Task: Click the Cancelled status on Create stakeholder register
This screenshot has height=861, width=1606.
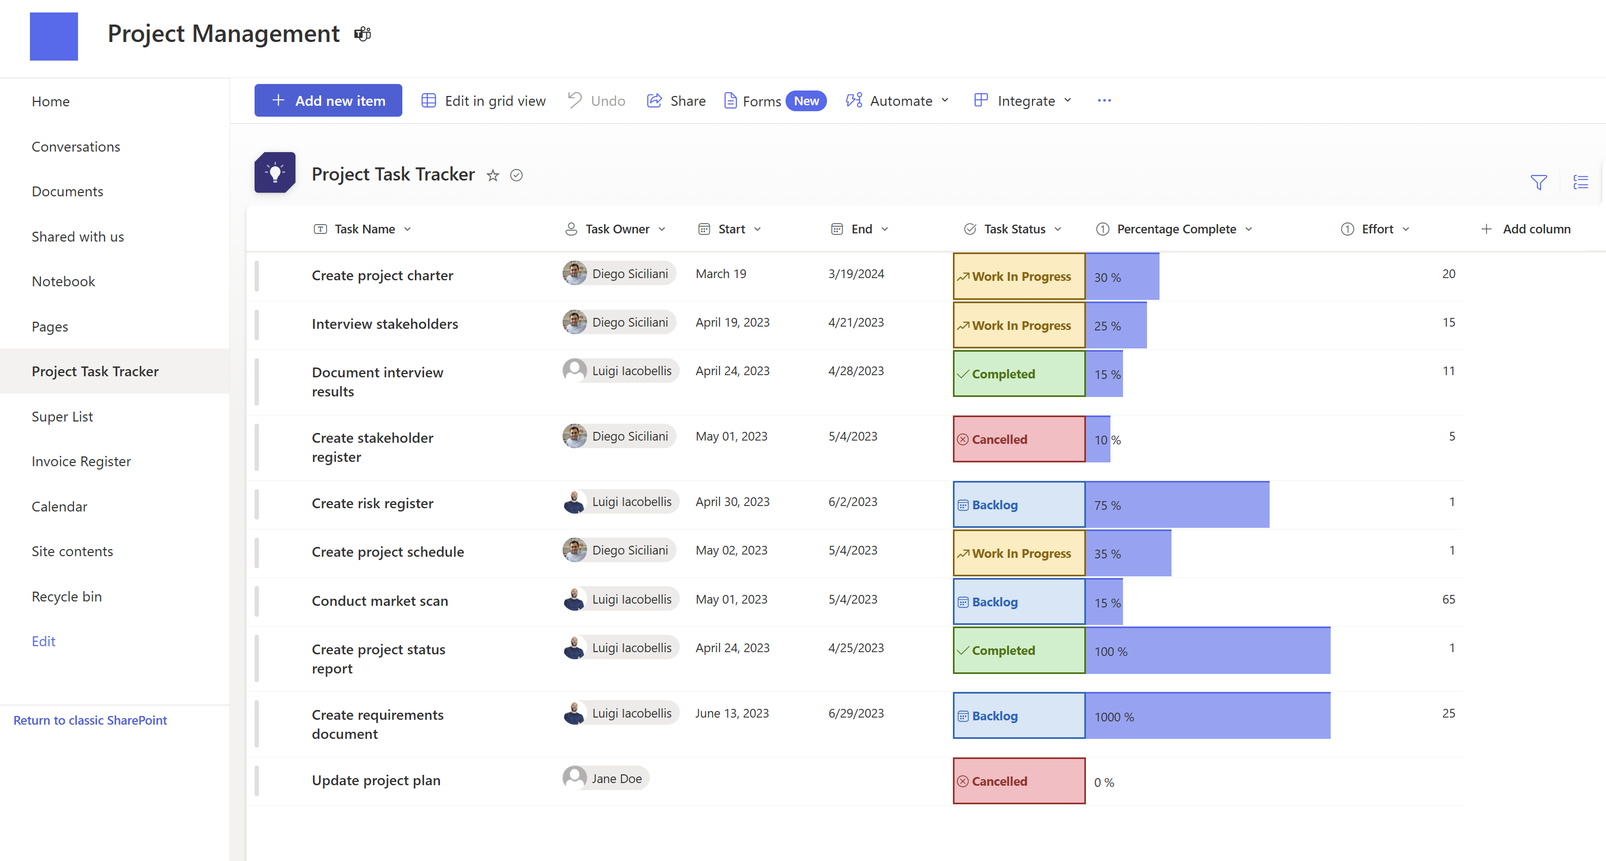Action: [x=1017, y=439]
